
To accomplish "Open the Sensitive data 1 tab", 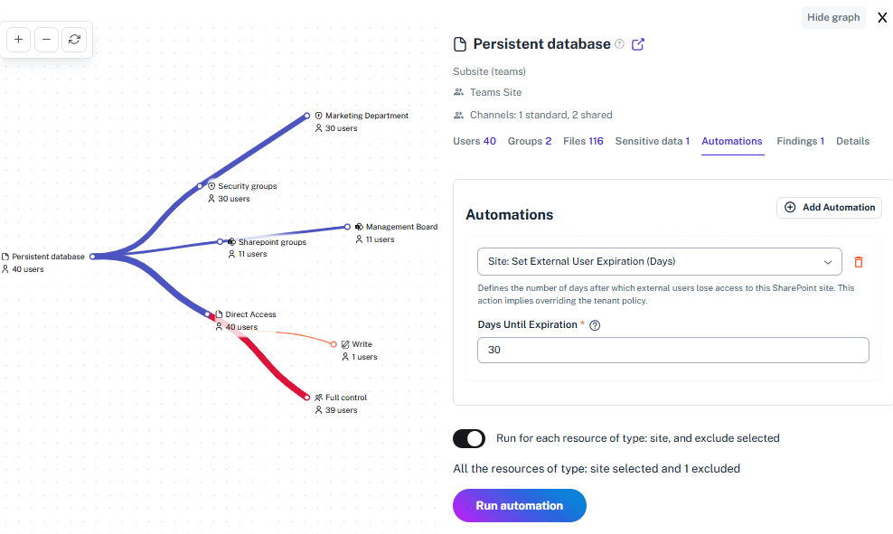I will (652, 141).
